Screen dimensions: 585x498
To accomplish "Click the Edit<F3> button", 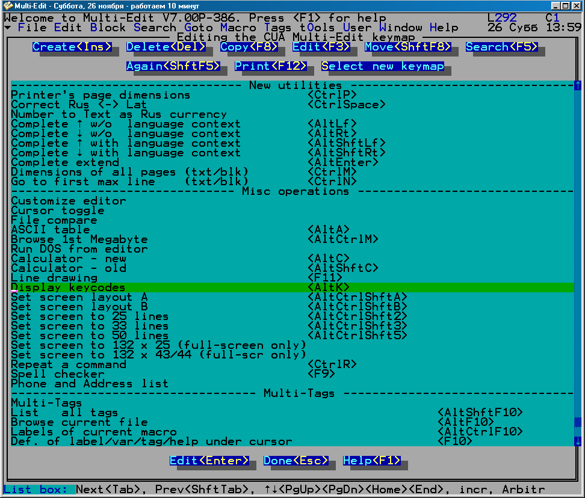I will coord(321,47).
